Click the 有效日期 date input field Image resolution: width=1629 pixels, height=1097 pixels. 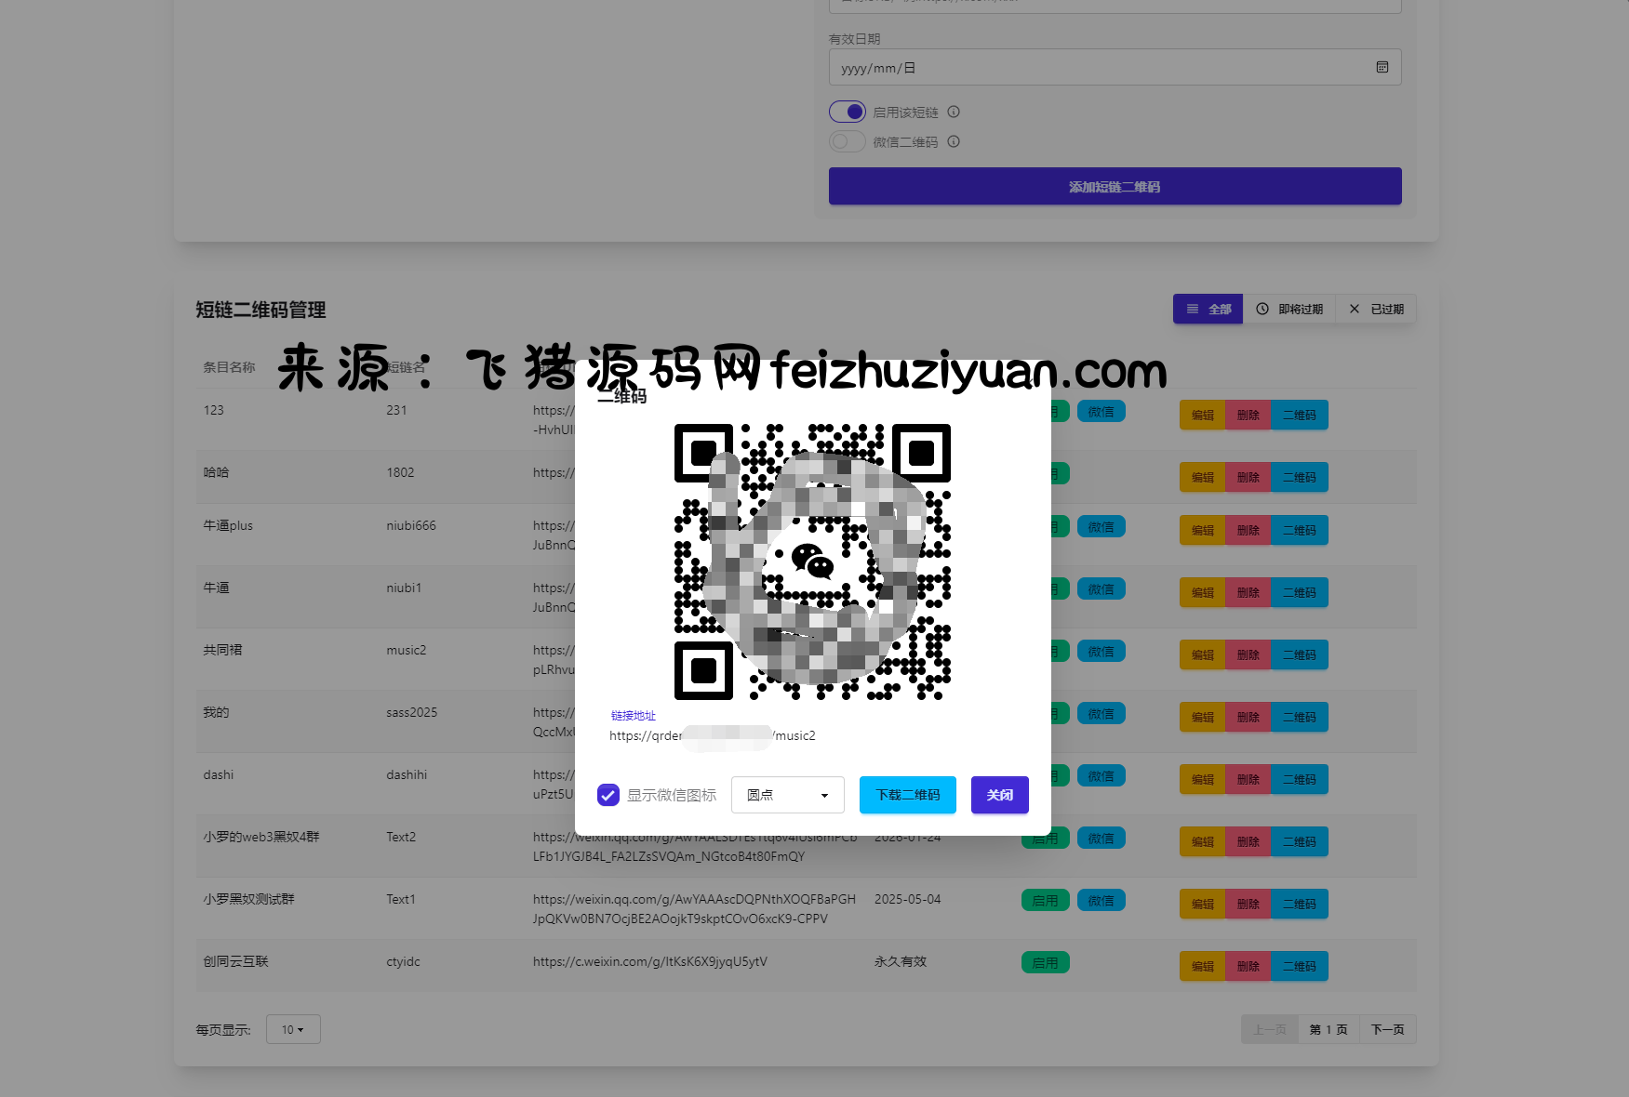tap(1098, 68)
